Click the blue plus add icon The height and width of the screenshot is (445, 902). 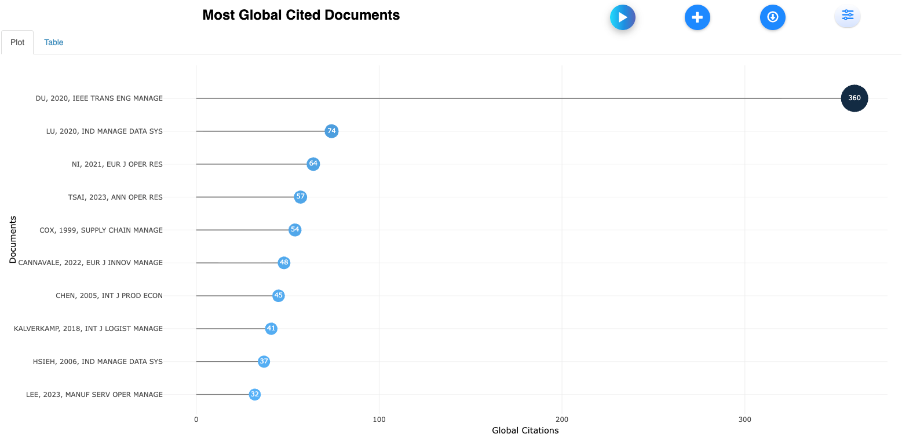[698, 17]
